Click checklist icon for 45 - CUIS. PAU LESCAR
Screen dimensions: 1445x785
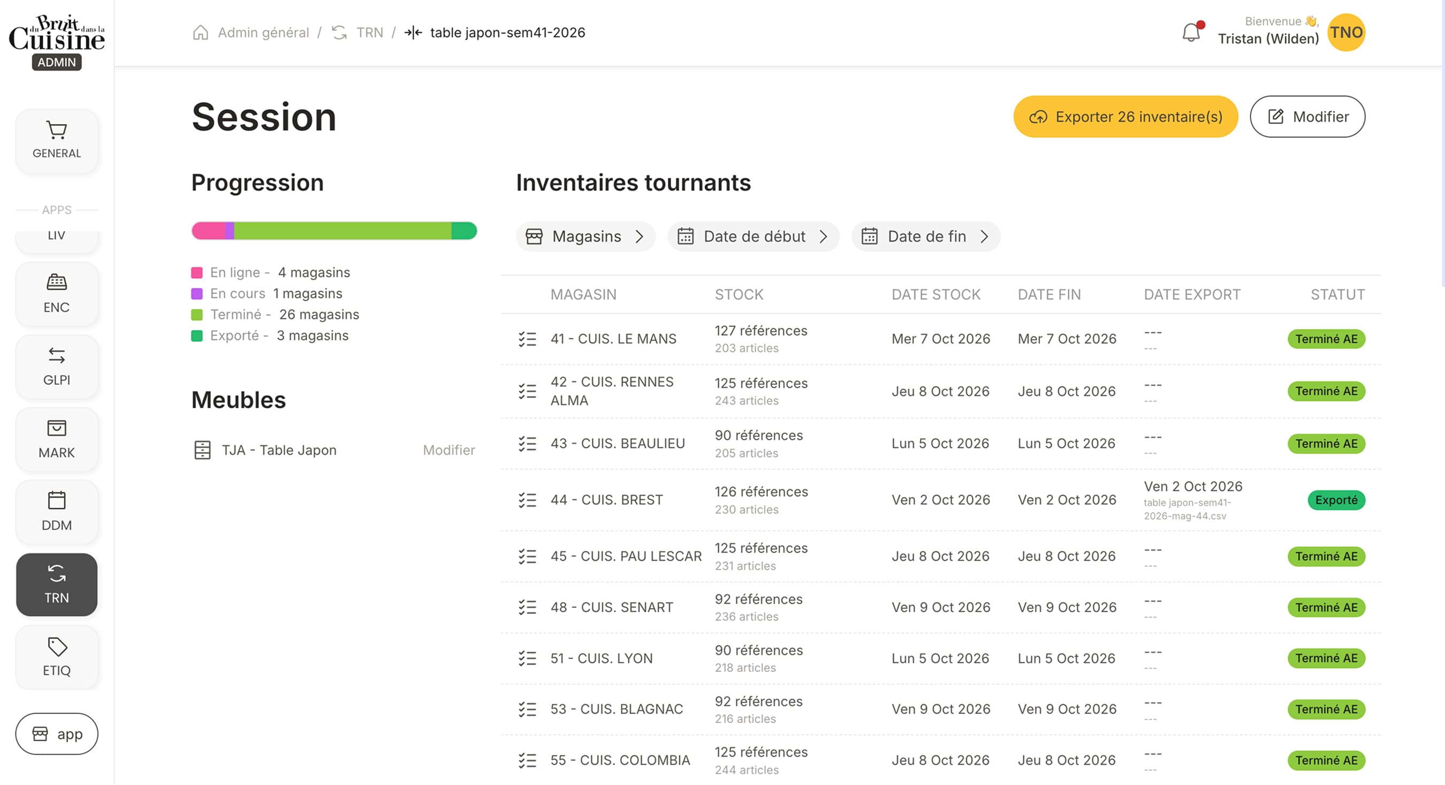527,556
